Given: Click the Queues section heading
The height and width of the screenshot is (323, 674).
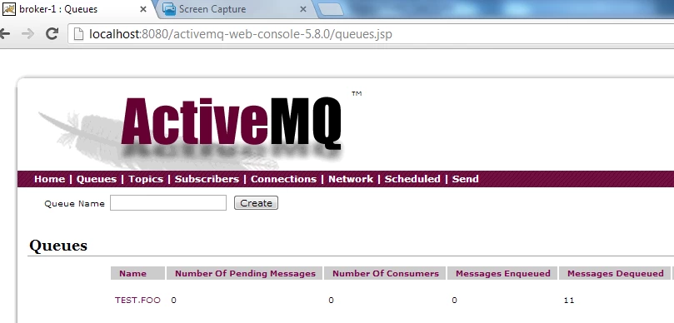Looking at the screenshot, I should click(58, 246).
